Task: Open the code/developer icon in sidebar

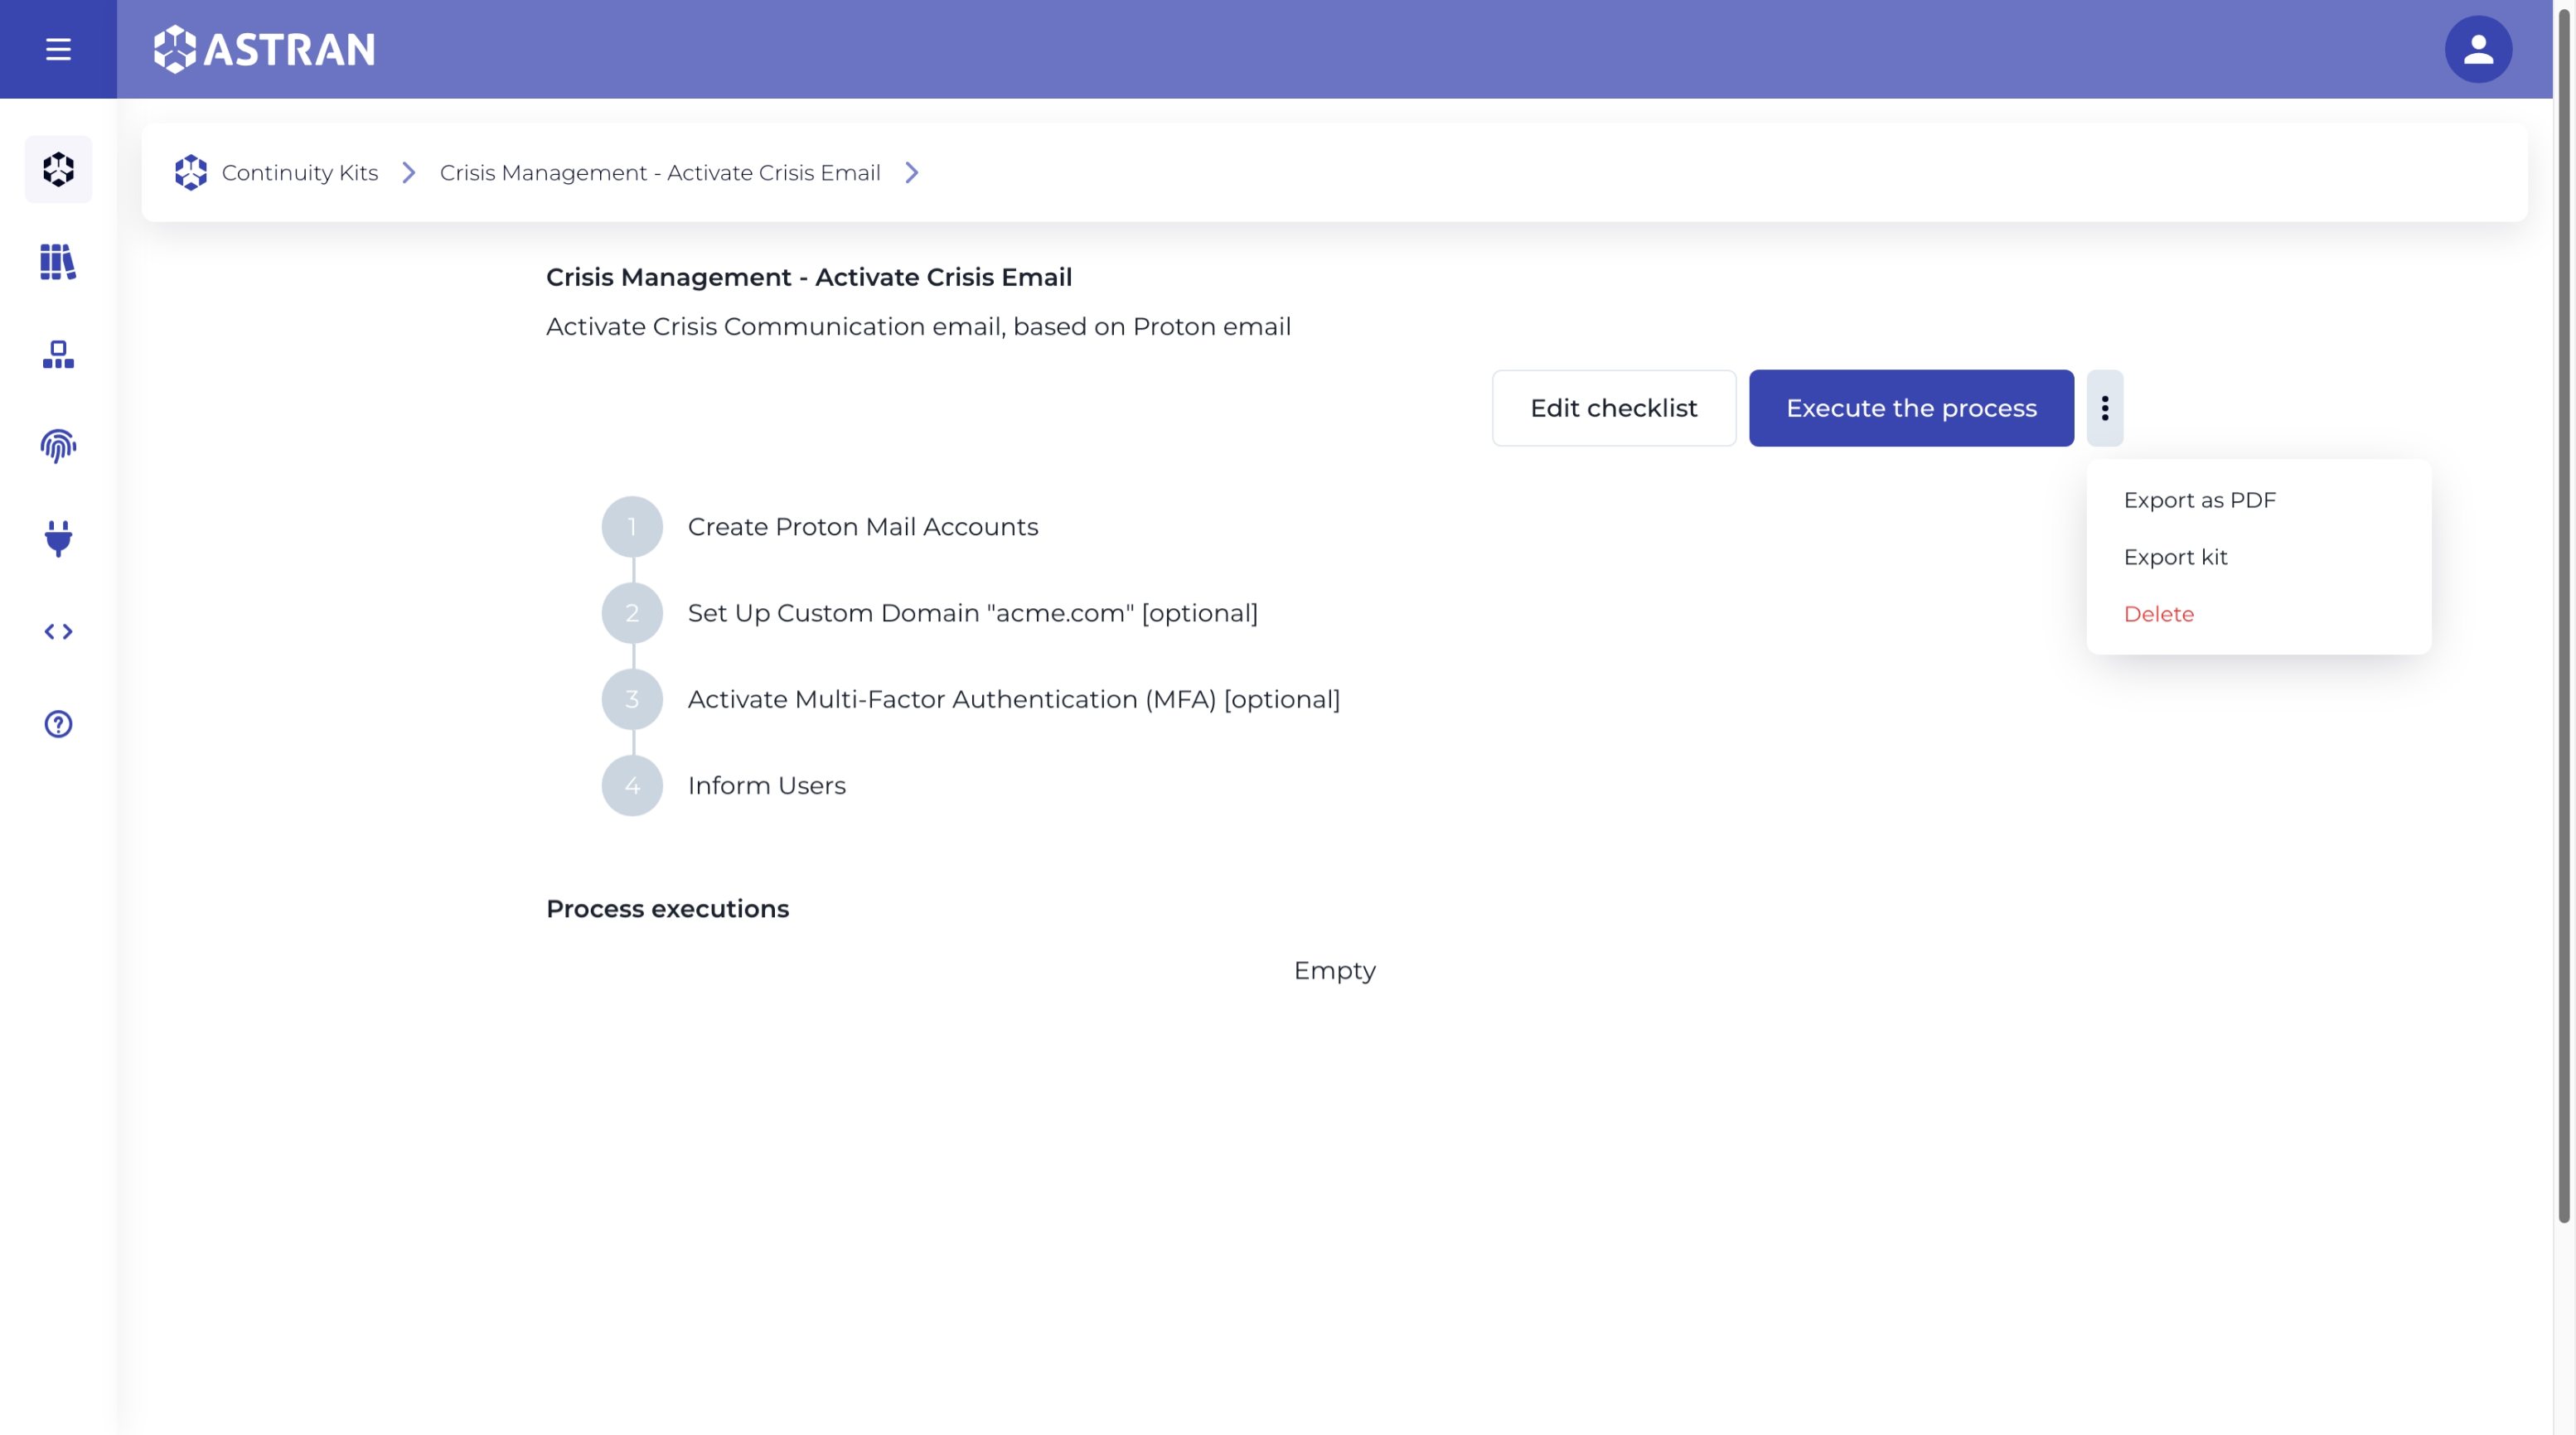Action: pos(58,631)
